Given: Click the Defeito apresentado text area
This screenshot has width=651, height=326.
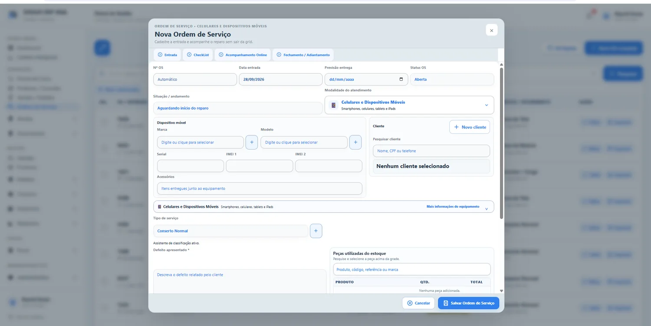Looking at the screenshot, I should (x=240, y=282).
